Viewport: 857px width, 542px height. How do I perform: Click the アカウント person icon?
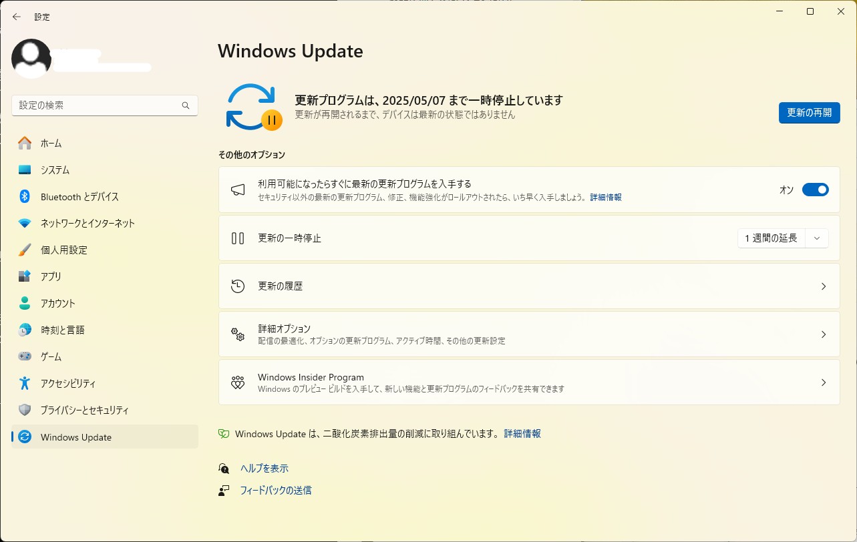[25, 303]
